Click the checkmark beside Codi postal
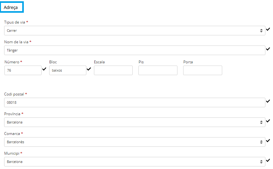 268,101
